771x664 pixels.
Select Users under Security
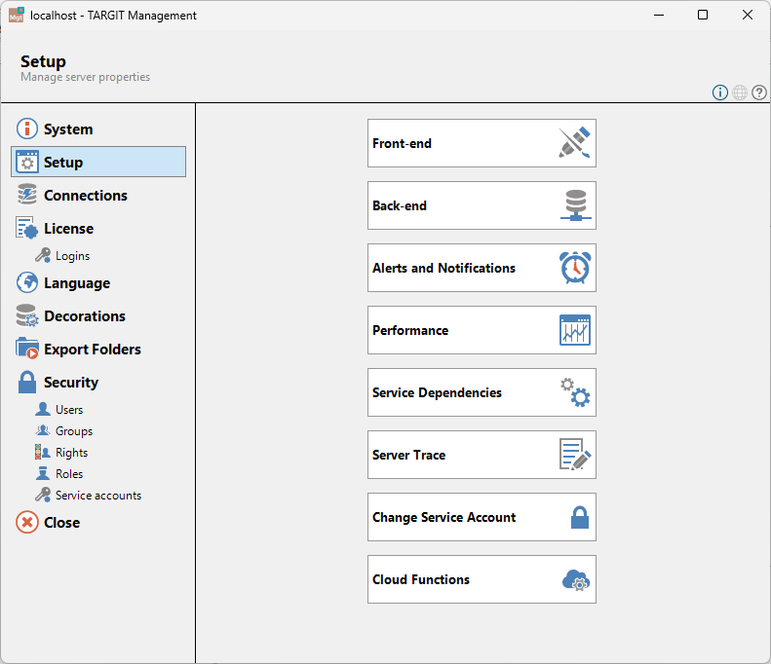(69, 410)
